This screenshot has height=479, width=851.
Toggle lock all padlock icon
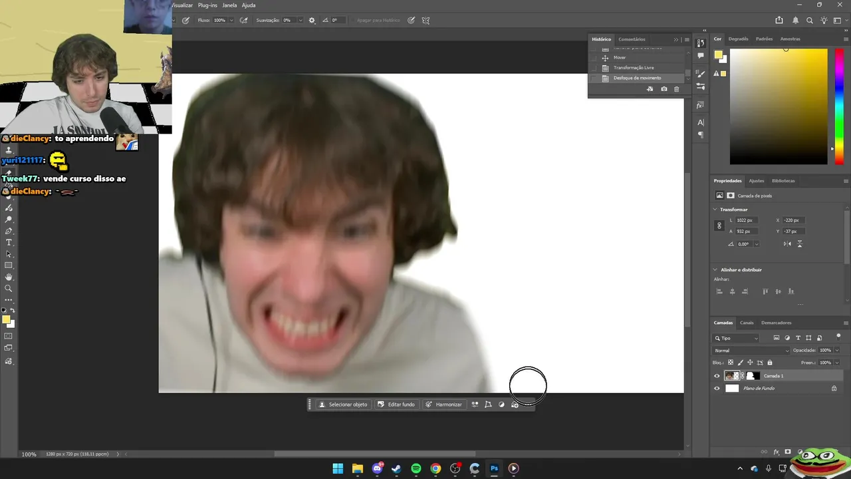click(770, 363)
